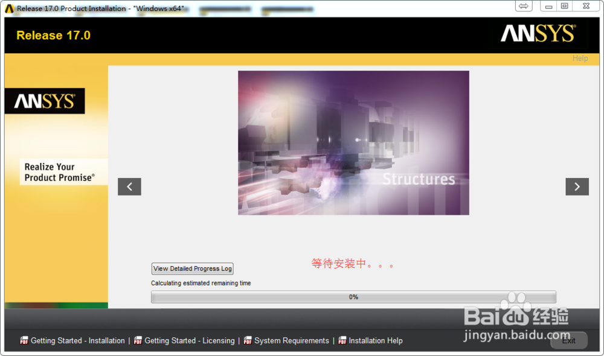604x356 pixels.
Task: Click the ANSYS logo in the left sidebar
Action: pyautogui.click(x=45, y=101)
